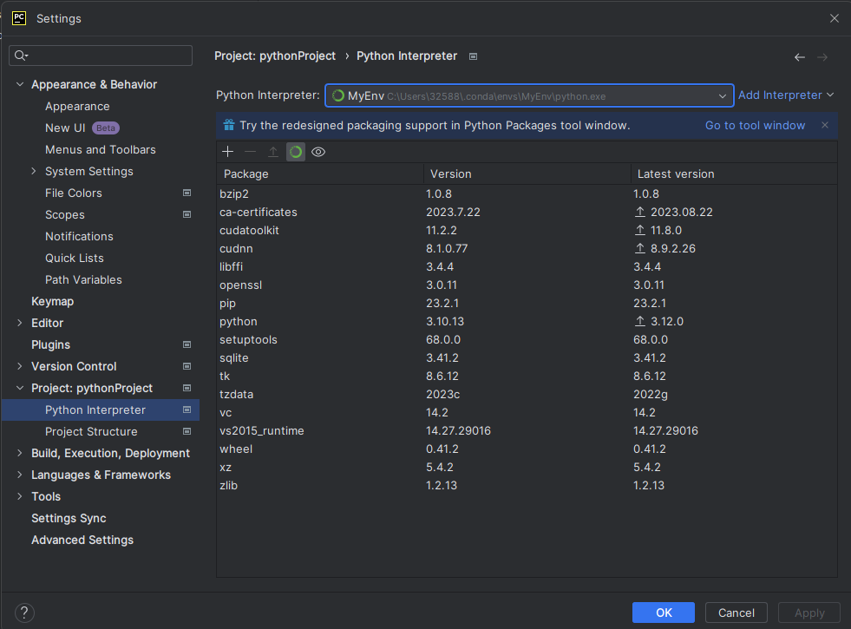Viewport: 851px width, 629px height.
Task: Click the navigate forward arrow
Action: click(822, 57)
